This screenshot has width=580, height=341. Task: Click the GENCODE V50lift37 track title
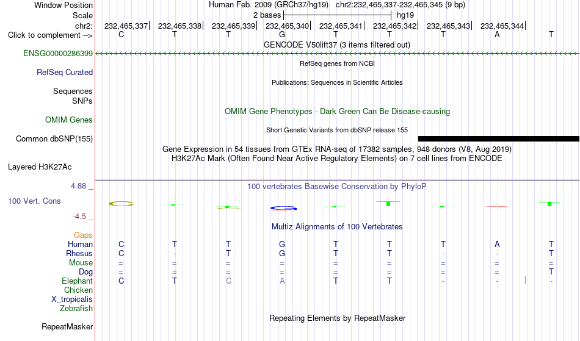[337, 45]
